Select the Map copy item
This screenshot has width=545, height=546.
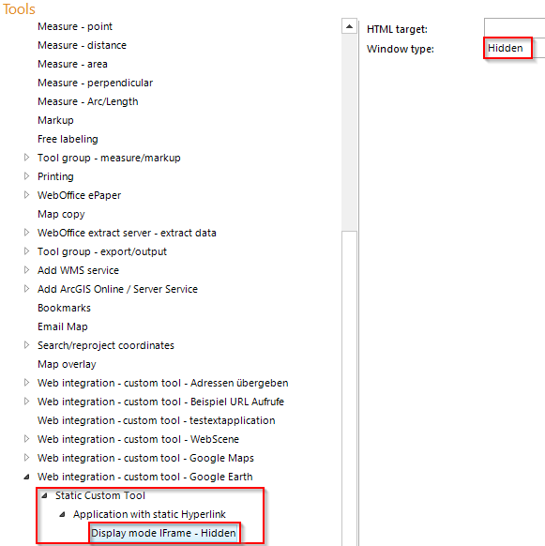tap(61, 214)
